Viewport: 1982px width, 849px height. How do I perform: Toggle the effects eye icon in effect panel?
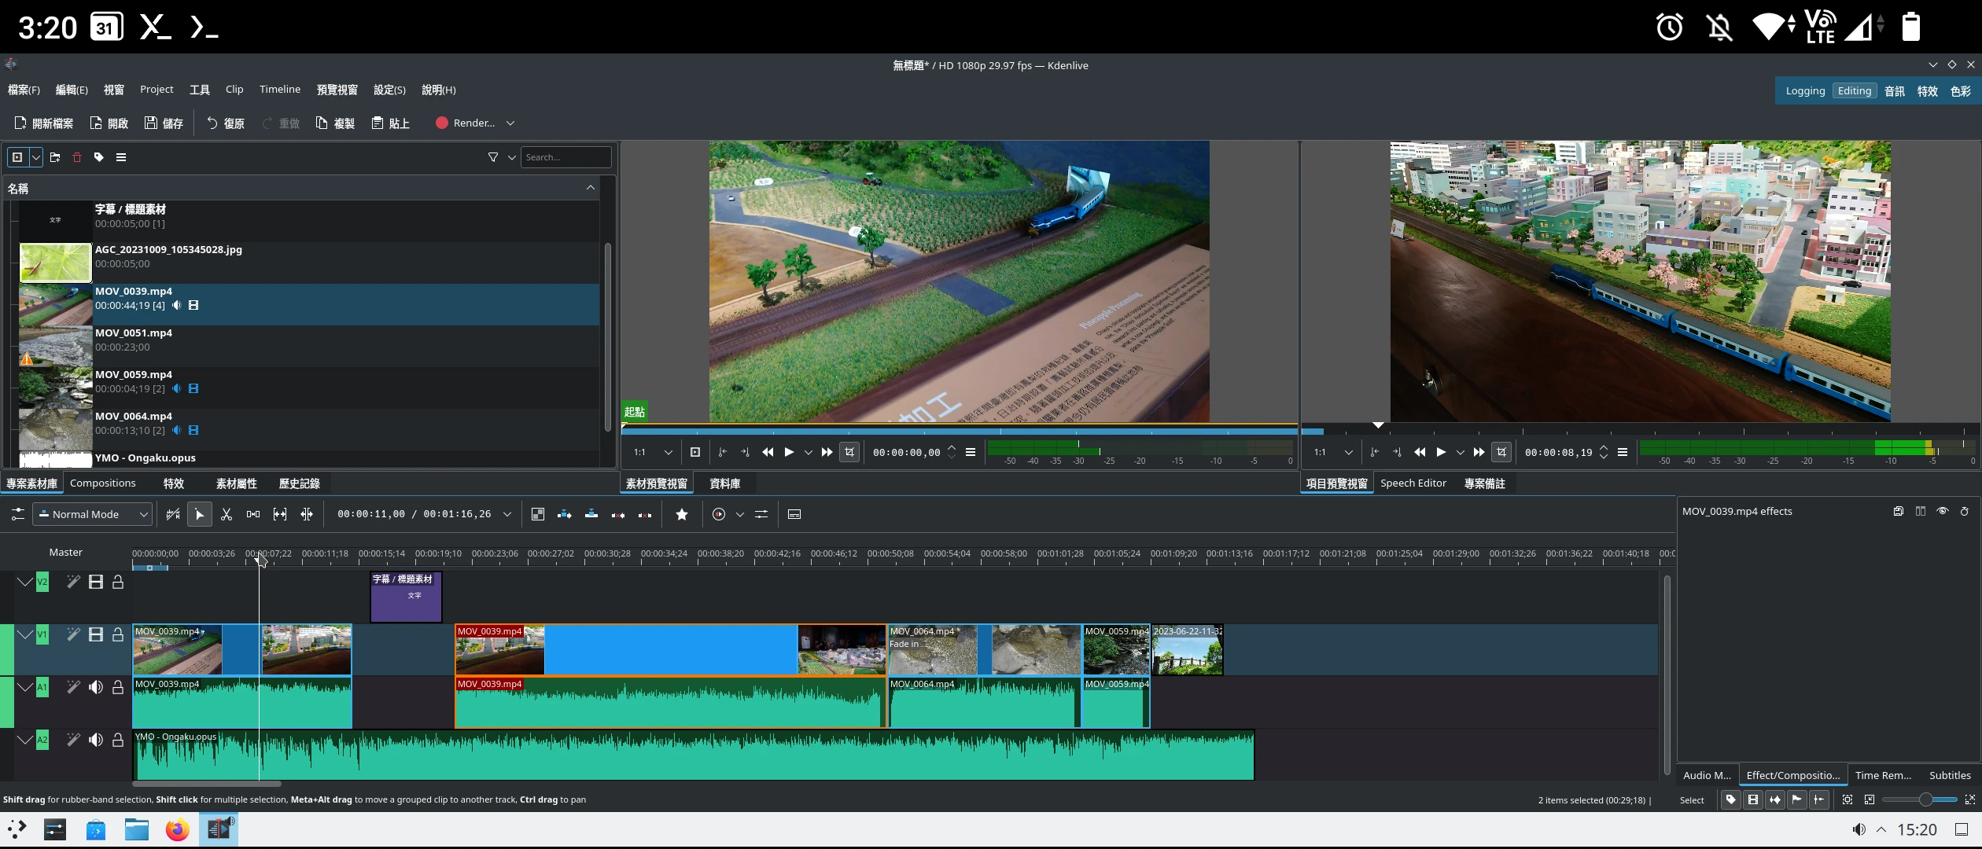1942,511
